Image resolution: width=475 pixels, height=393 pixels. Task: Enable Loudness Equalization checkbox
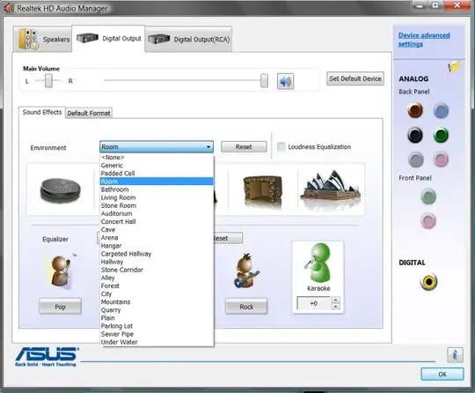[281, 147]
